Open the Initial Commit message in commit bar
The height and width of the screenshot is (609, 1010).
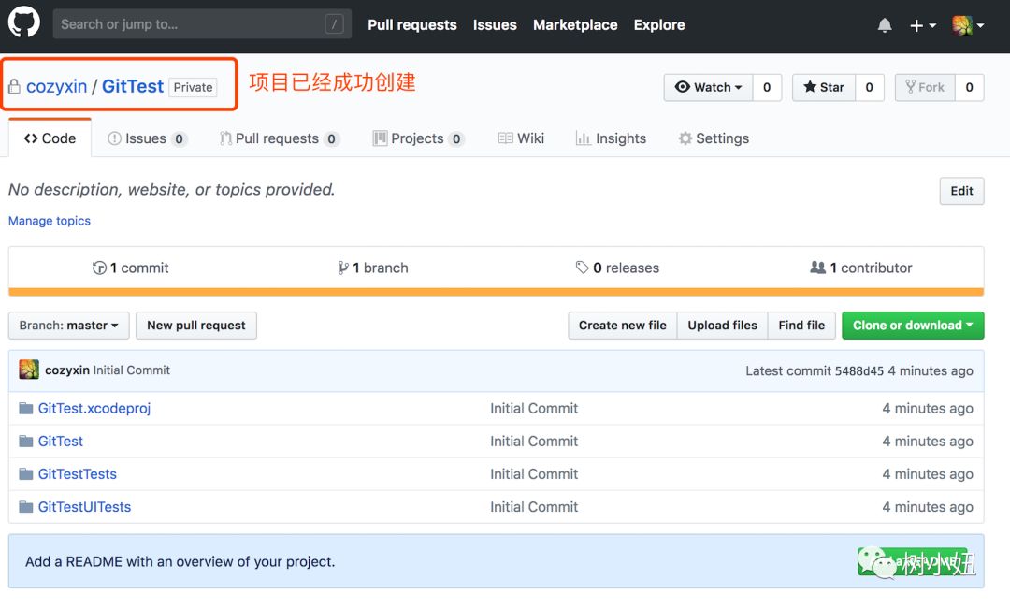132,370
